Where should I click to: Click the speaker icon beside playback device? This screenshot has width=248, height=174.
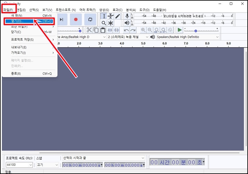tap(153, 37)
